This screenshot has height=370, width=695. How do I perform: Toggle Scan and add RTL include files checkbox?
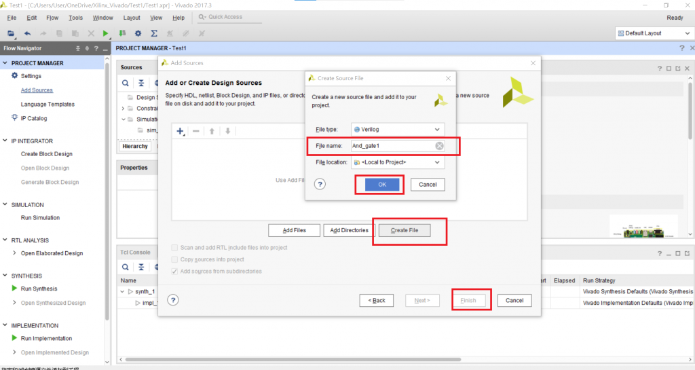point(174,248)
